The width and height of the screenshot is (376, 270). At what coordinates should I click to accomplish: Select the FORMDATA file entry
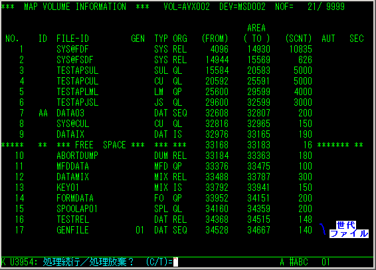coord(75,198)
